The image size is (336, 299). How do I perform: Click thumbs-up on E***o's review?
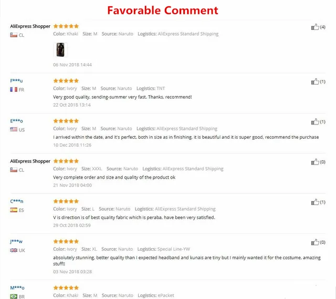coord(315,121)
